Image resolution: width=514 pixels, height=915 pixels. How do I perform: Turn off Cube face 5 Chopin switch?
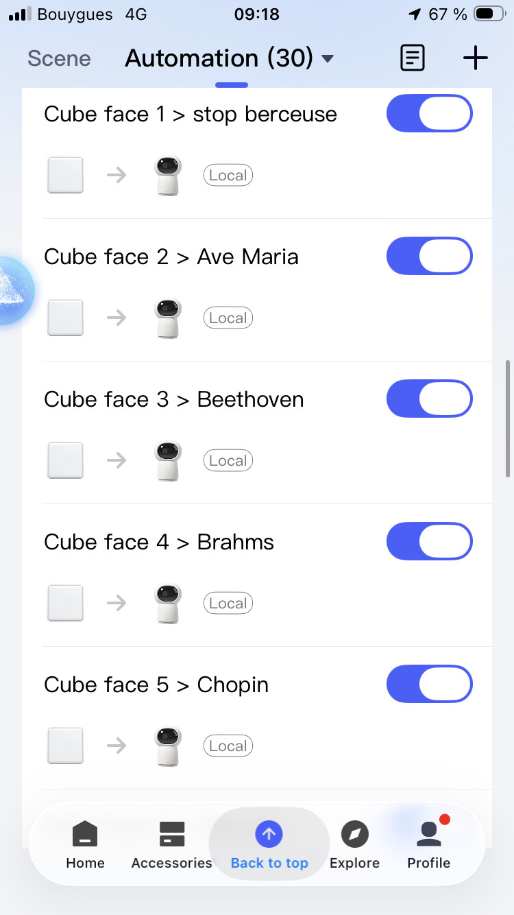point(429,685)
